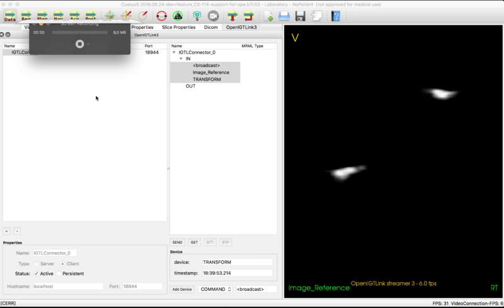The width and height of the screenshot is (504, 308).
Task: Collapse the IGTLConnector_0 tree node
Action: click(x=174, y=52)
